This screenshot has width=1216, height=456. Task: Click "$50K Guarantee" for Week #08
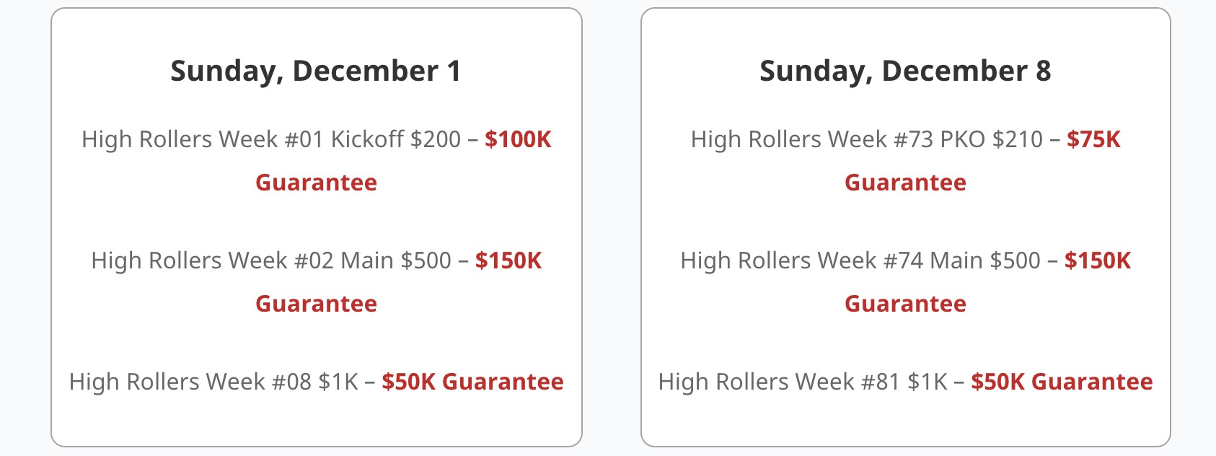click(x=472, y=382)
